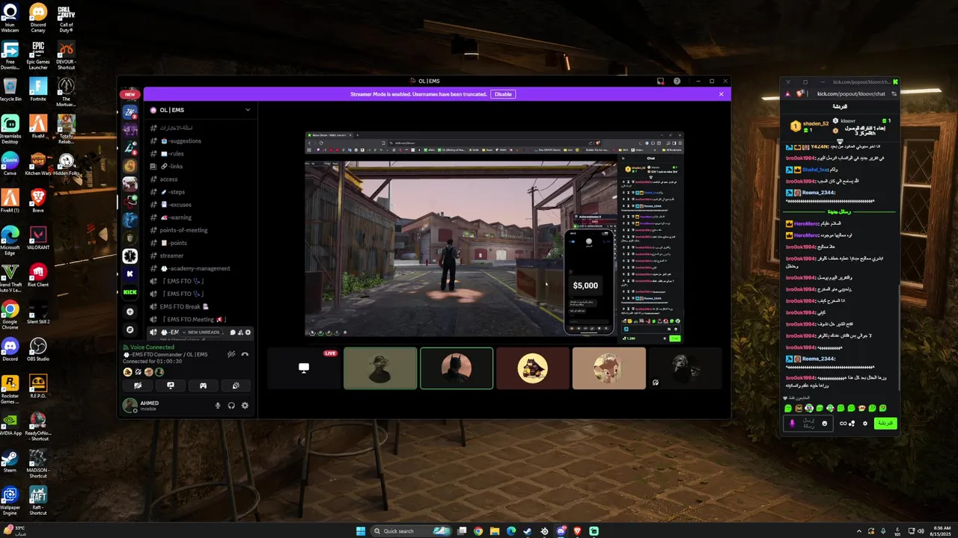Select the deer avatar participant tile

pos(609,368)
